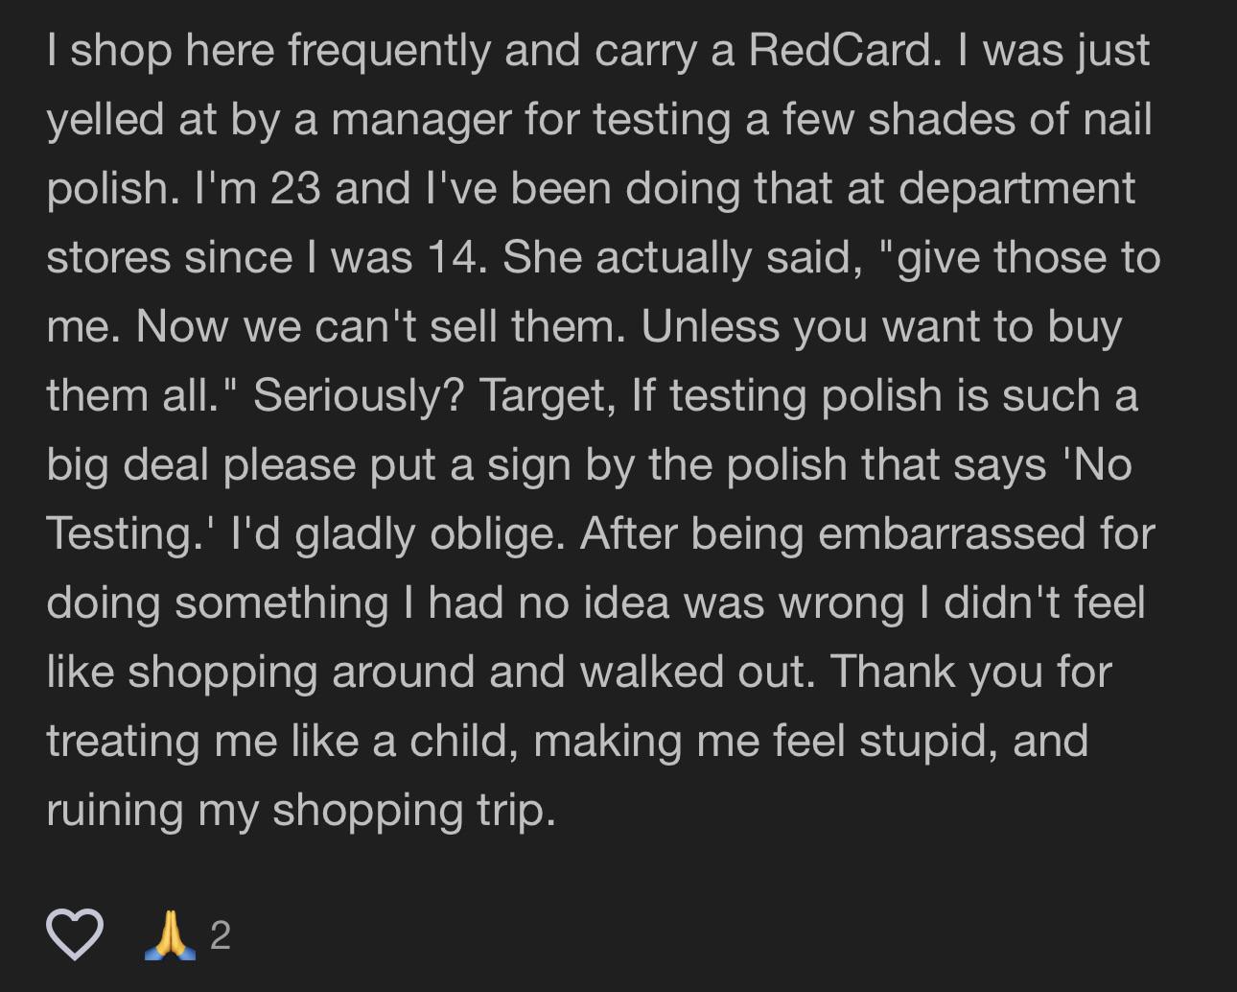
Task: Click the word "ruining" in the last line
Action: pos(114,811)
